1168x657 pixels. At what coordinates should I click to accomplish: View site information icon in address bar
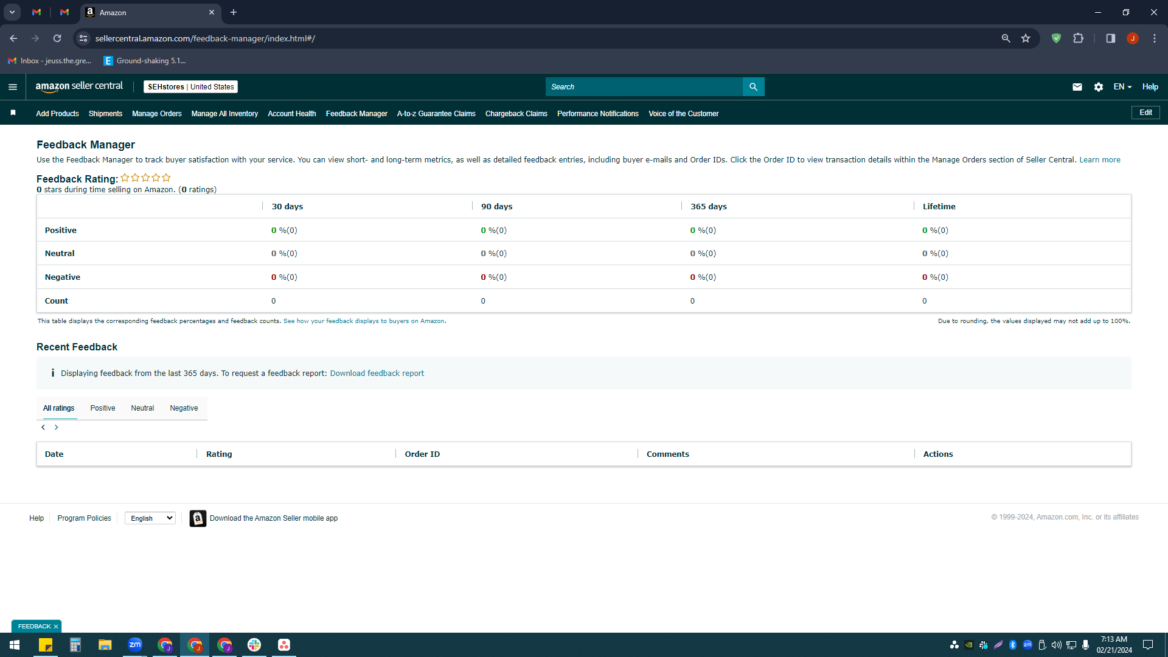[83, 38]
